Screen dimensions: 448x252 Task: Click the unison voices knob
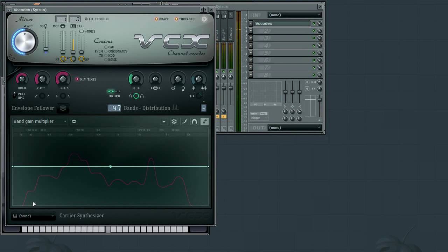tap(198, 79)
